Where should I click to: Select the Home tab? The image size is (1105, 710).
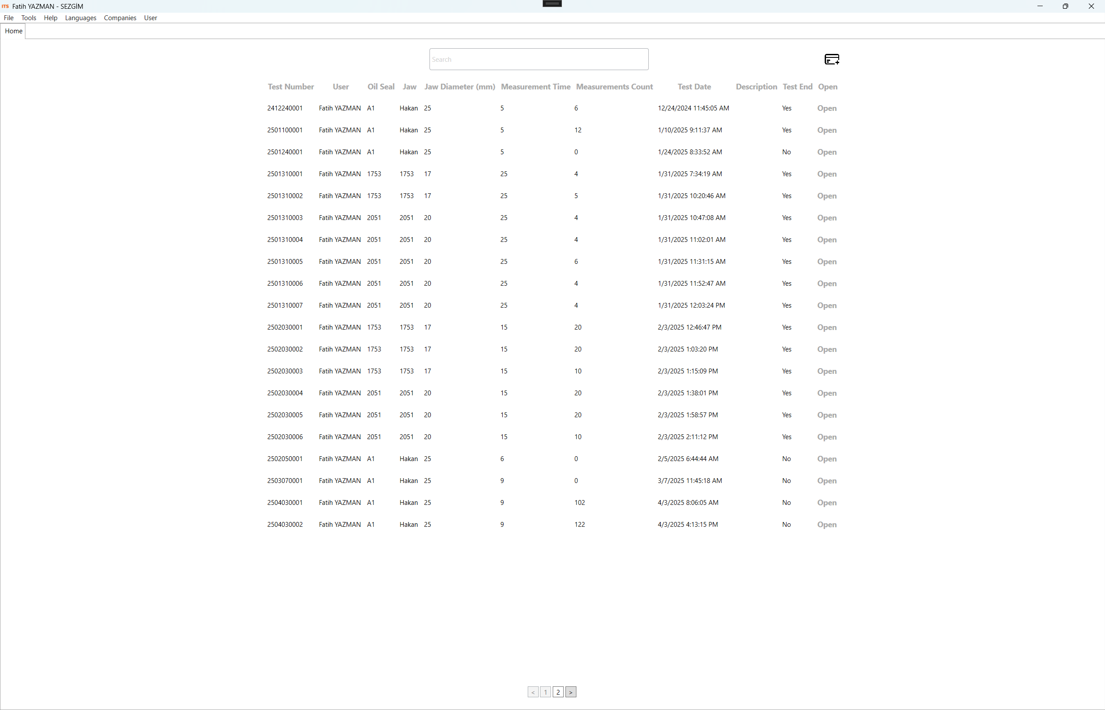coord(14,32)
